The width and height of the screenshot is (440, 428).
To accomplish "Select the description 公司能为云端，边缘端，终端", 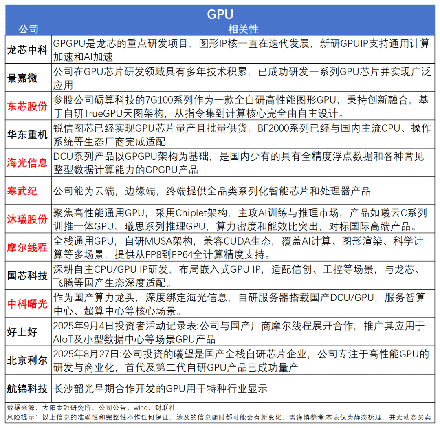I will pos(243,191).
